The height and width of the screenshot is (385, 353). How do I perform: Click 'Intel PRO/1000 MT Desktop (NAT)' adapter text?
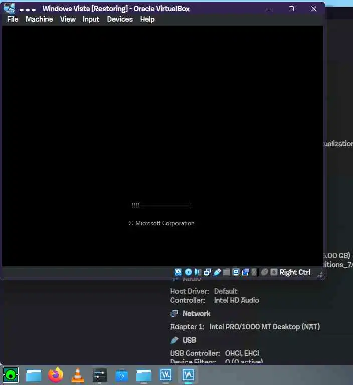click(265, 327)
